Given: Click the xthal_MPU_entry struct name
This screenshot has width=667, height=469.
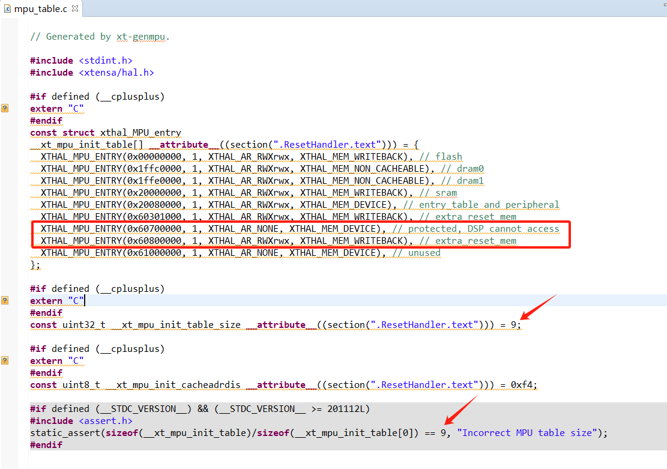Looking at the screenshot, I should [140, 133].
